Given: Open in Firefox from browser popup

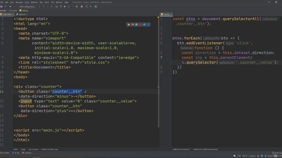Looking at the screenshot, I should tap(132, 25).
